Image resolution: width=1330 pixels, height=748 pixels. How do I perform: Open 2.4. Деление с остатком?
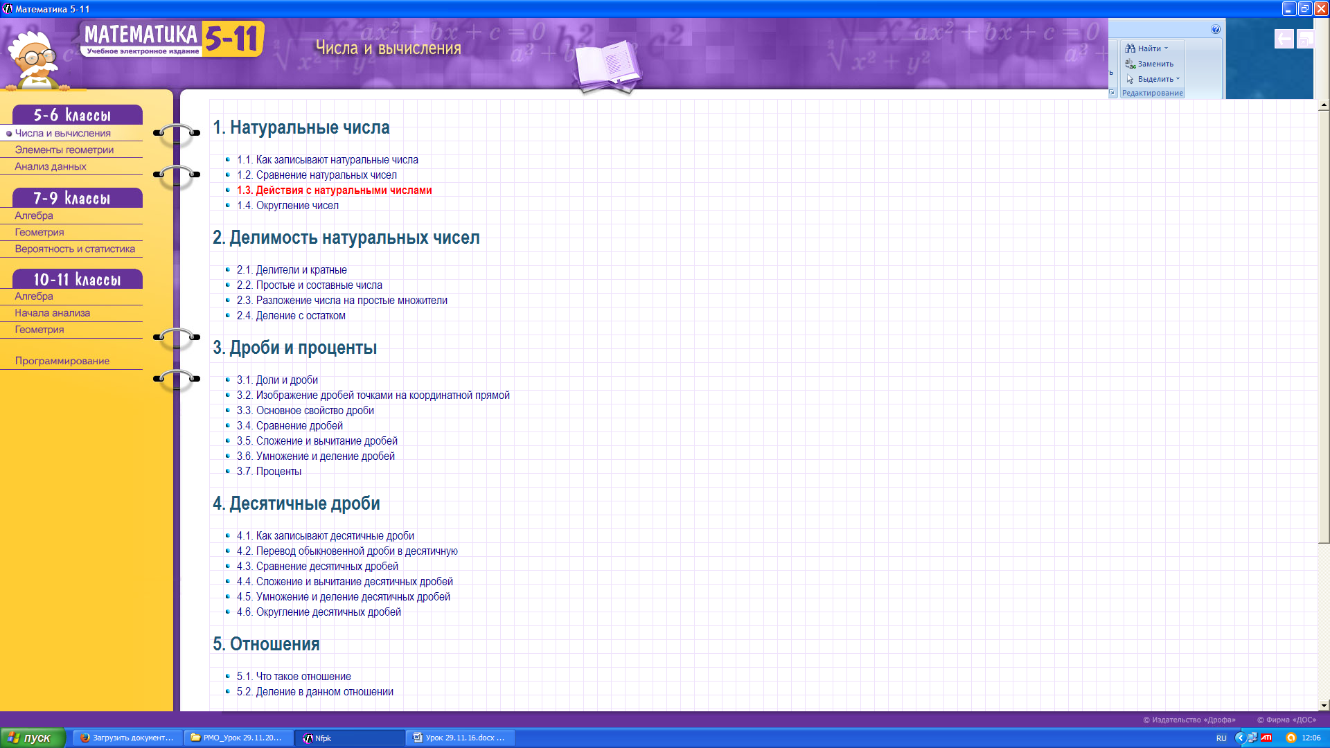(291, 315)
